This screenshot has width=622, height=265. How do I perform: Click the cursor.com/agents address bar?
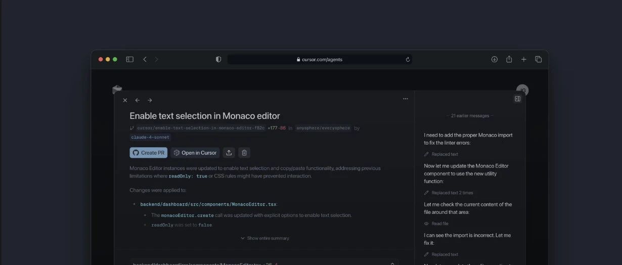click(x=319, y=59)
